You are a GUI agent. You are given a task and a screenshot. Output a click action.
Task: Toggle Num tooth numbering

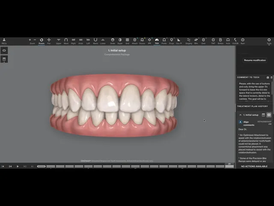(x=243, y=41)
